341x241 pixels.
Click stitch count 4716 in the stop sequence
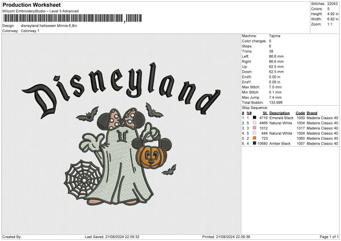pyautogui.click(x=264, y=118)
